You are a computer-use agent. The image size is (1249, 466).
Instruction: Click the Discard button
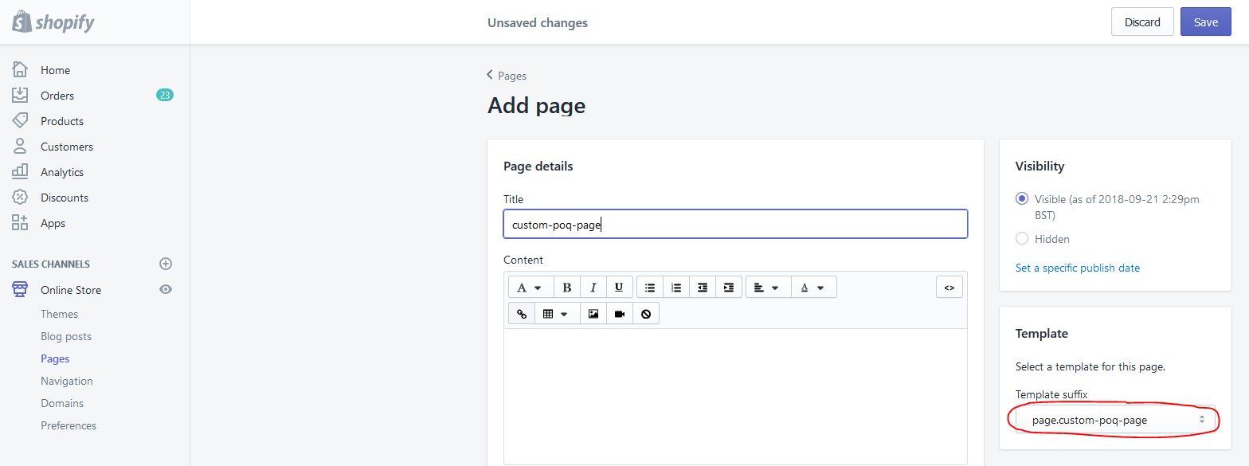[1142, 22]
